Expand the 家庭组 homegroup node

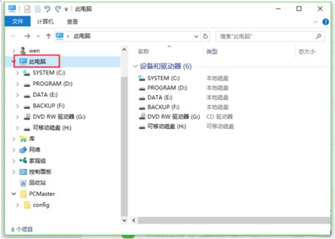click(x=14, y=161)
